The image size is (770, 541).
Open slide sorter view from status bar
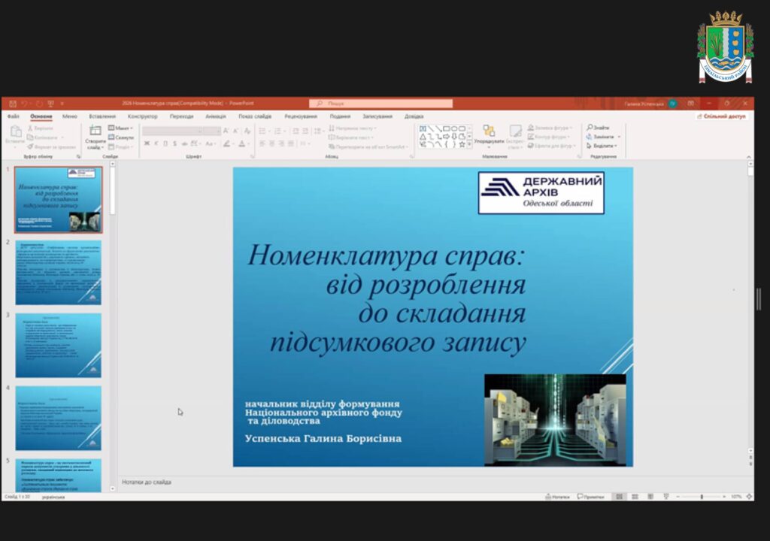[633, 497]
